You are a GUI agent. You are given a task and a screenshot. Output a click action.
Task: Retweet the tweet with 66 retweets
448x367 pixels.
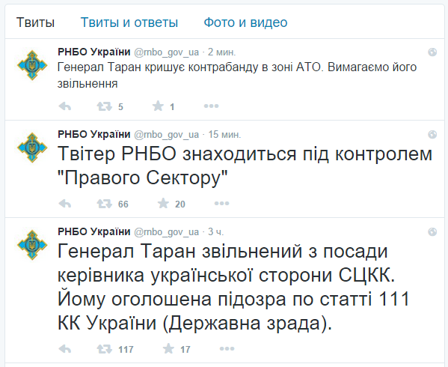click(104, 204)
